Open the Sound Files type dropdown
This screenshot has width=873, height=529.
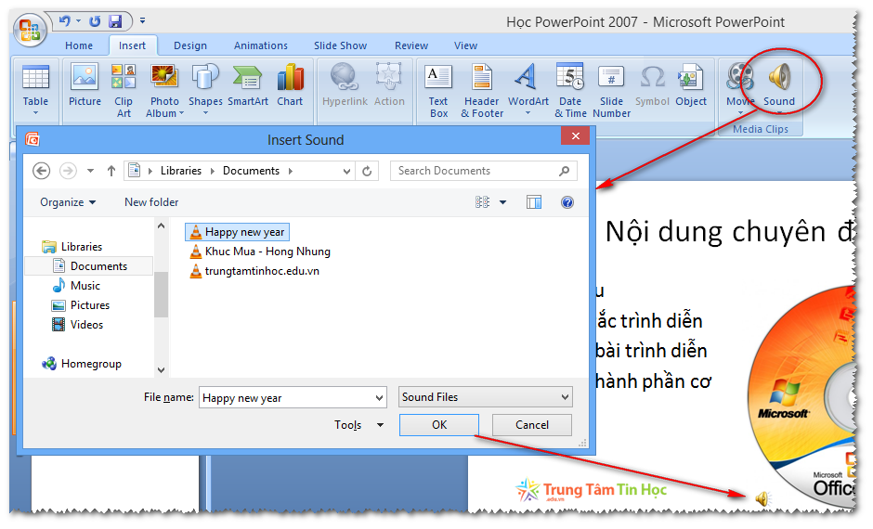[486, 397]
